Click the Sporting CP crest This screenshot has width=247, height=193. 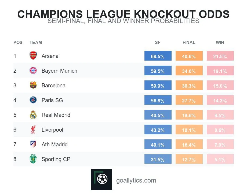pos(33,159)
